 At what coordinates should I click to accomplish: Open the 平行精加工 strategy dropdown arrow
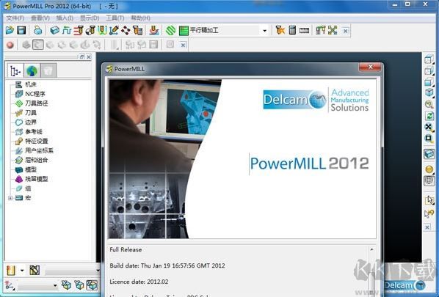pyautogui.click(x=264, y=31)
